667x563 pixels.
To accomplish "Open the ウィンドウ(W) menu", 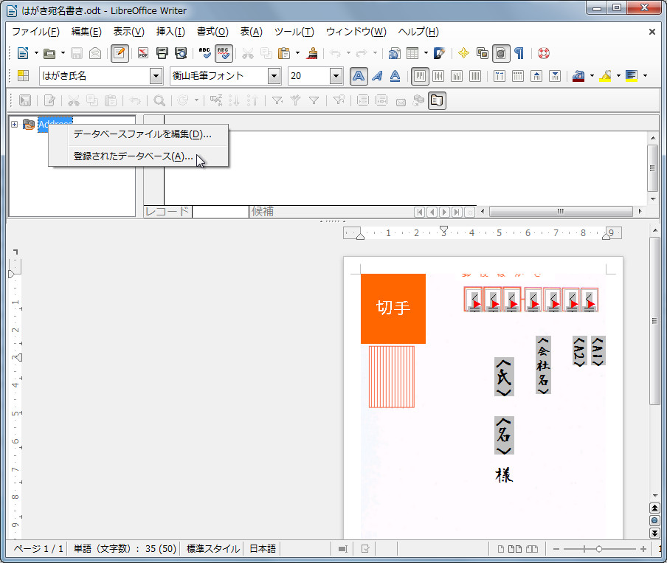I will click(x=356, y=32).
